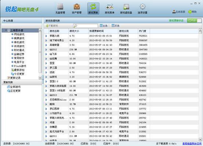Select the 即时通讯 category in tree
The width and height of the screenshot is (203, 146).
coord(19,50)
